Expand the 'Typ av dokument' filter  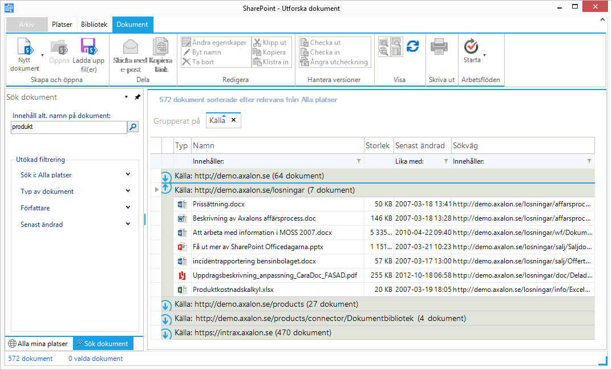click(x=128, y=191)
